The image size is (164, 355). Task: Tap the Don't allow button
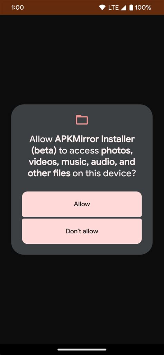point(82,231)
